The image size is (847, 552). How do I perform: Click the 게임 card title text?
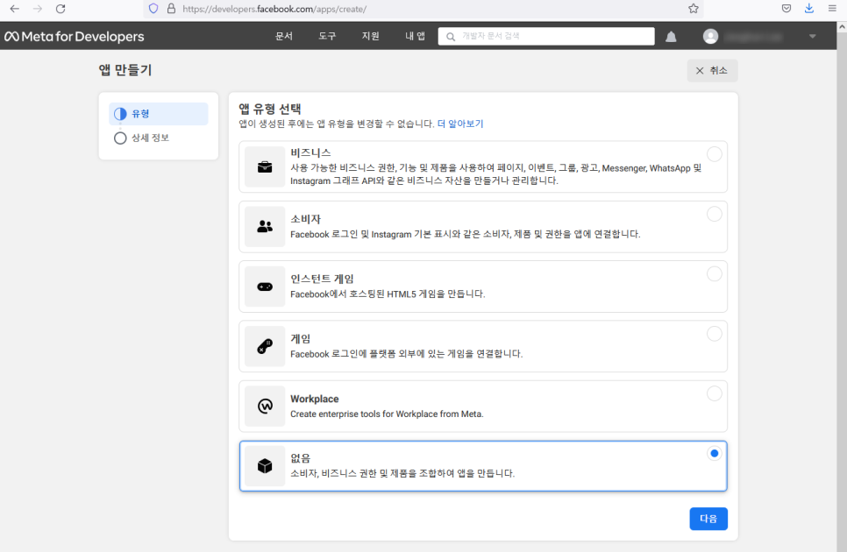(x=301, y=339)
